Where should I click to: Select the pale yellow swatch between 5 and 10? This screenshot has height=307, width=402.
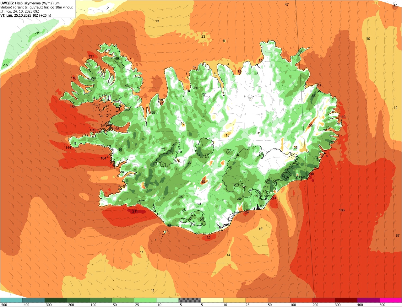212,300
